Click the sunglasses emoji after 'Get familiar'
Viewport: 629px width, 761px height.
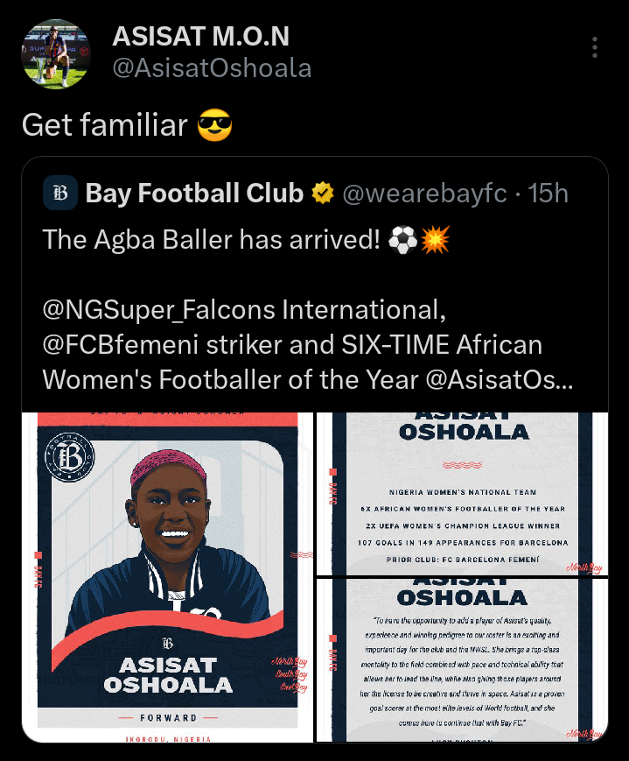[214, 125]
